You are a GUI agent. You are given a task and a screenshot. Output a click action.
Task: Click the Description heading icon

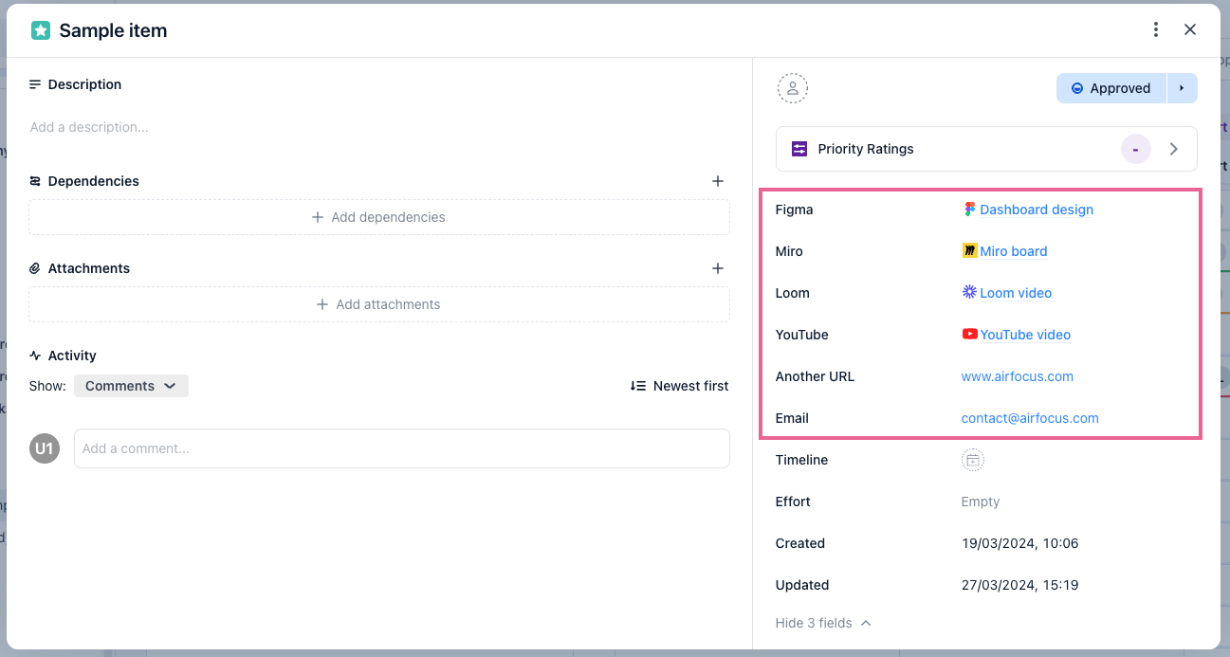[35, 84]
